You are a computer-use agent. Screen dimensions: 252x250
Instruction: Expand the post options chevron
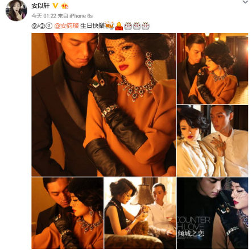[x=245, y=2]
